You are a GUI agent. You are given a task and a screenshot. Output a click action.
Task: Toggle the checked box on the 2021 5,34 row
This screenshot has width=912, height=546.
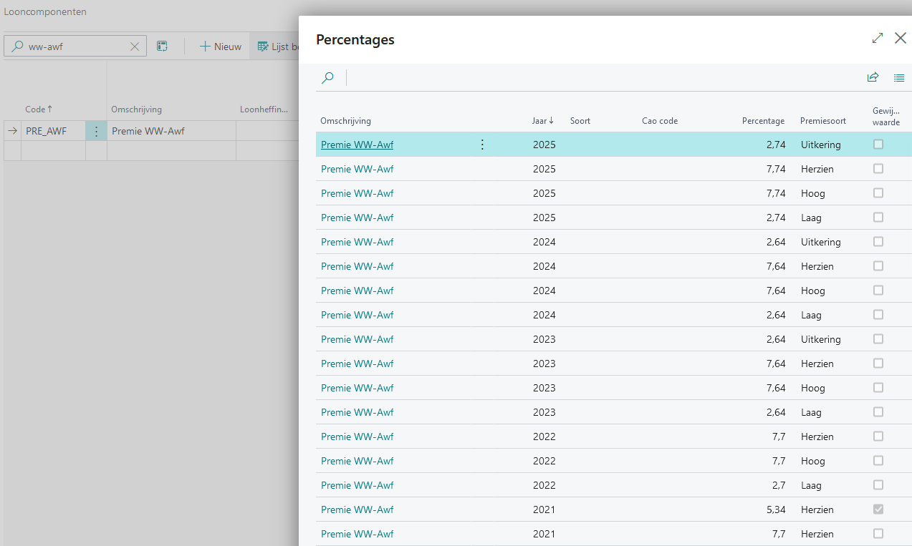(878, 510)
